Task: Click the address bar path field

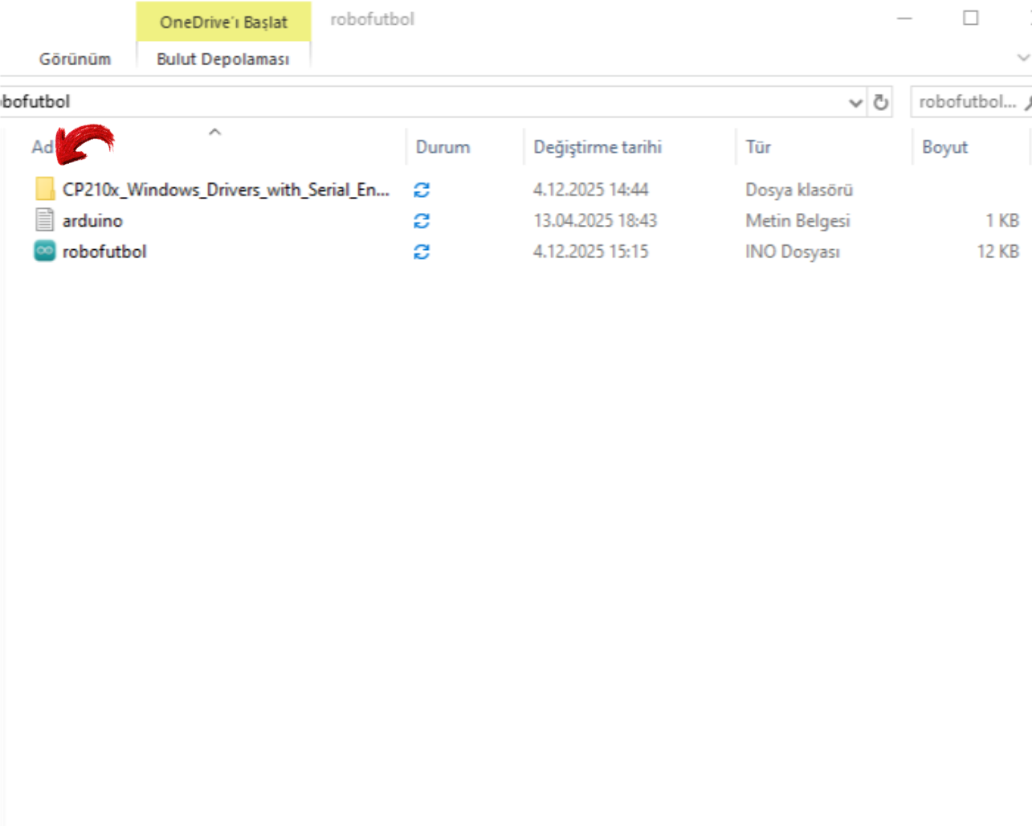Action: pos(402,102)
